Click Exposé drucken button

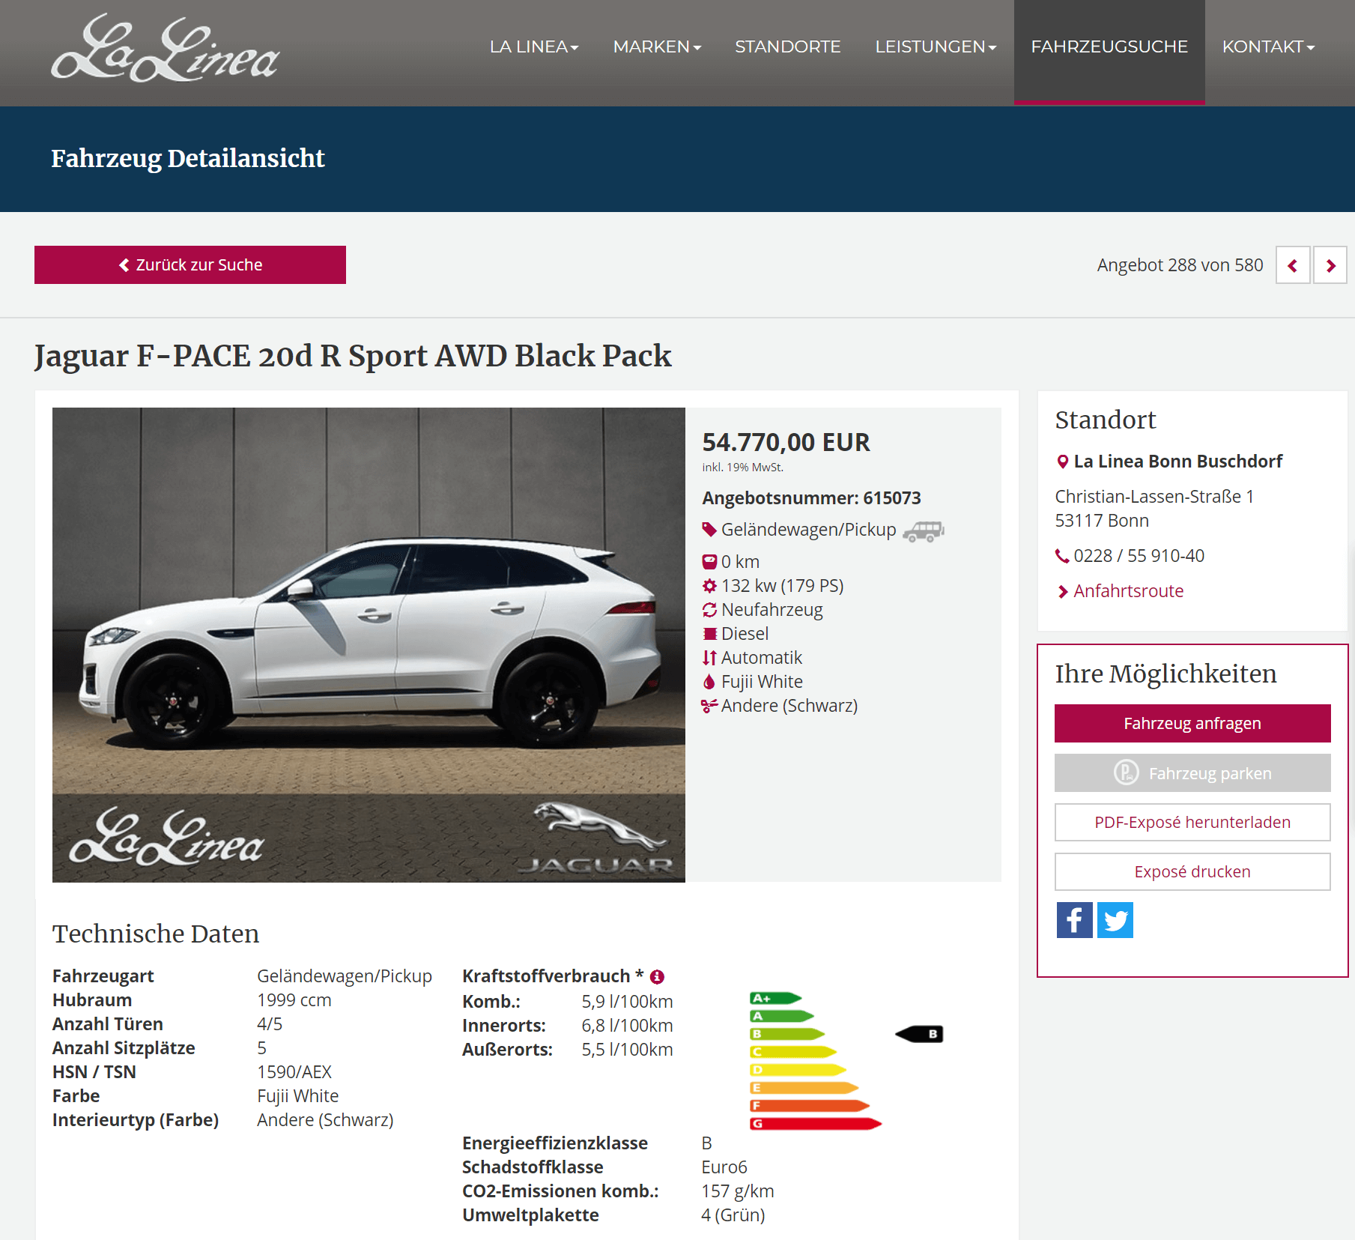[1192, 871]
